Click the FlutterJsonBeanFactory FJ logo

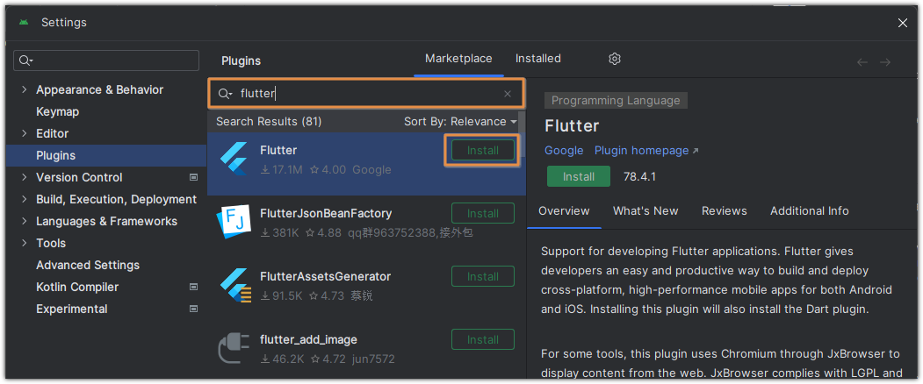click(234, 222)
